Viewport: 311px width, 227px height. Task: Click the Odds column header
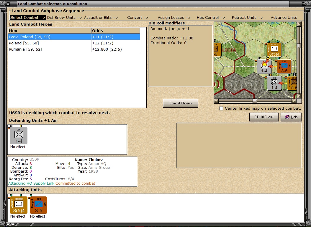click(116, 31)
